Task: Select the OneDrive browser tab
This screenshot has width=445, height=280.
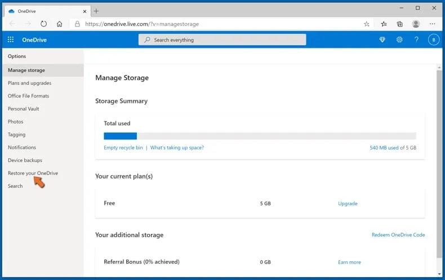Action: (47, 11)
